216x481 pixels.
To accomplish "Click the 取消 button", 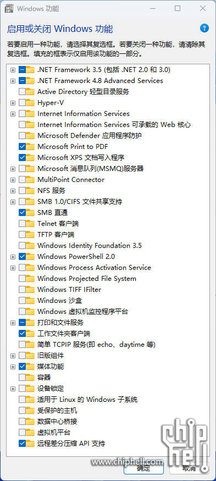I will pos(189,468).
